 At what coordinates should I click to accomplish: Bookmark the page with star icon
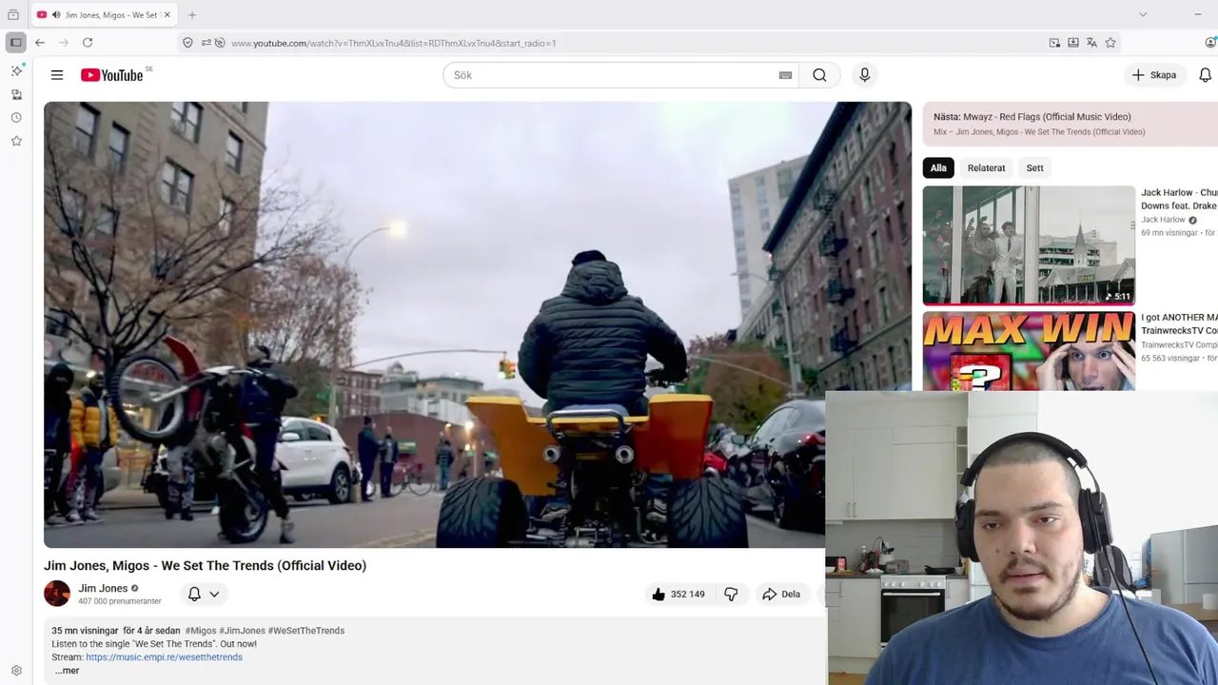pos(1110,43)
